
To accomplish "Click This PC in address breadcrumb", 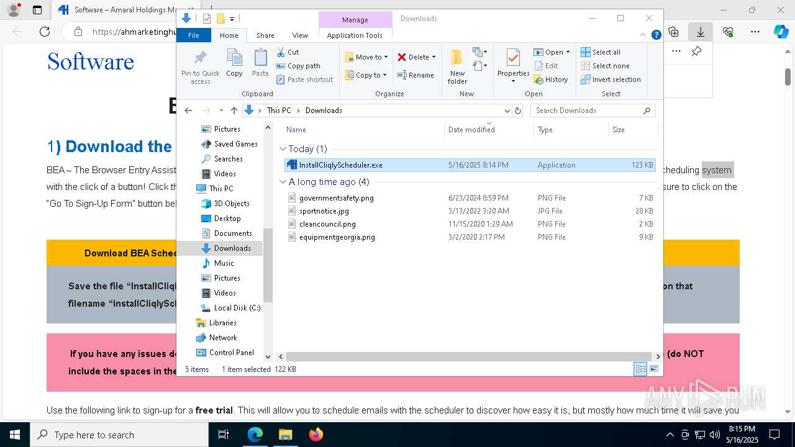I will point(279,111).
